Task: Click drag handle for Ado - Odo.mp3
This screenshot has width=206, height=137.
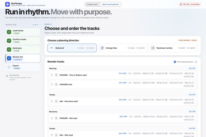Action: [52, 135]
